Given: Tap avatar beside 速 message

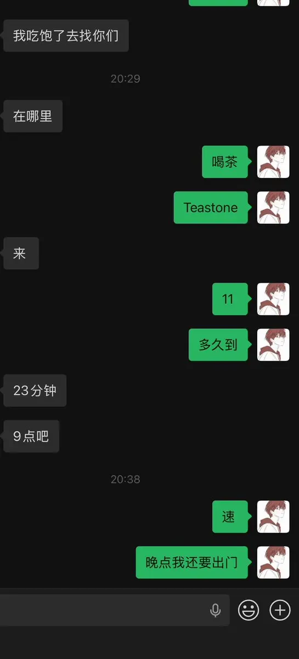Looking at the screenshot, I should (273, 517).
